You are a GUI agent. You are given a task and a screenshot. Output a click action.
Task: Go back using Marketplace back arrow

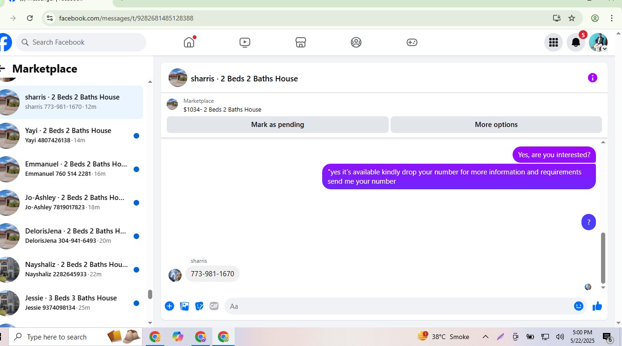click(2, 69)
